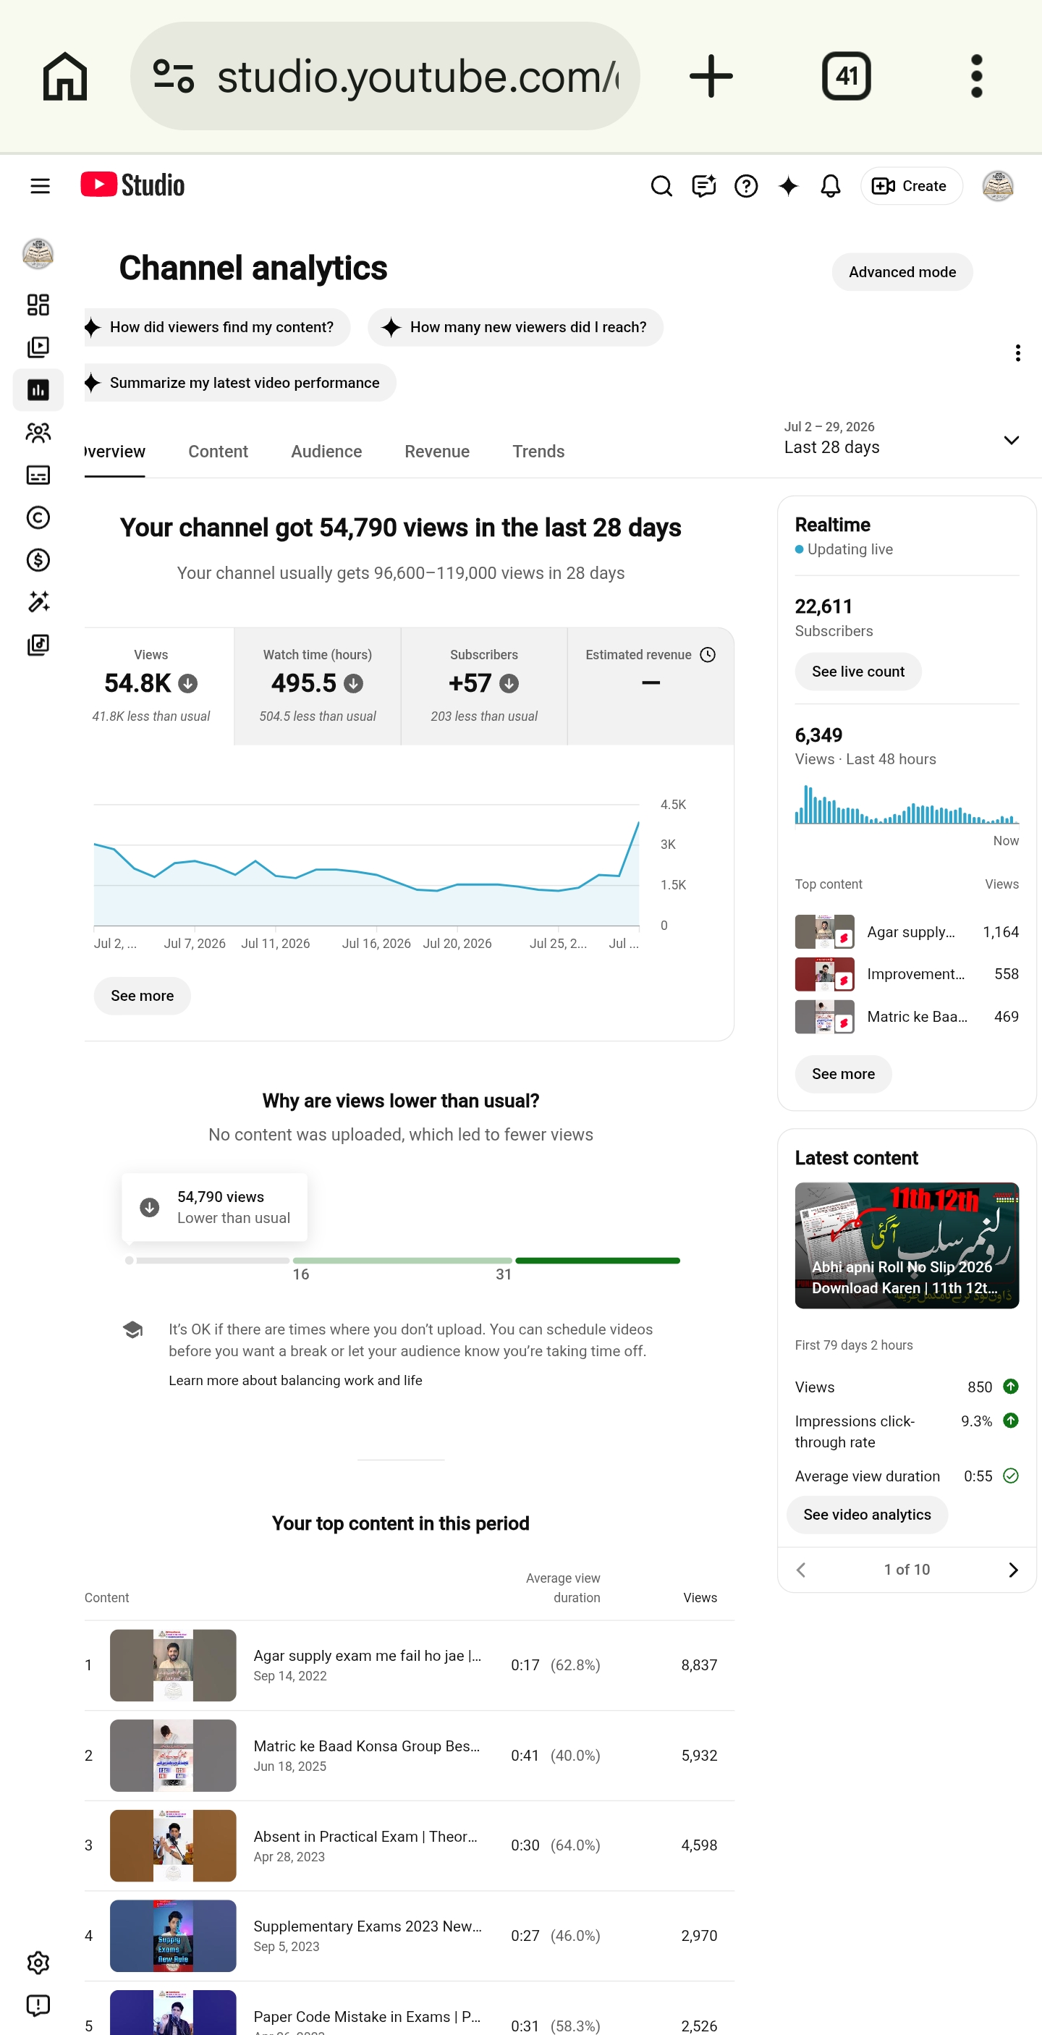
Task: Click the Create button
Action: pyautogui.click(x=911, y=186)
